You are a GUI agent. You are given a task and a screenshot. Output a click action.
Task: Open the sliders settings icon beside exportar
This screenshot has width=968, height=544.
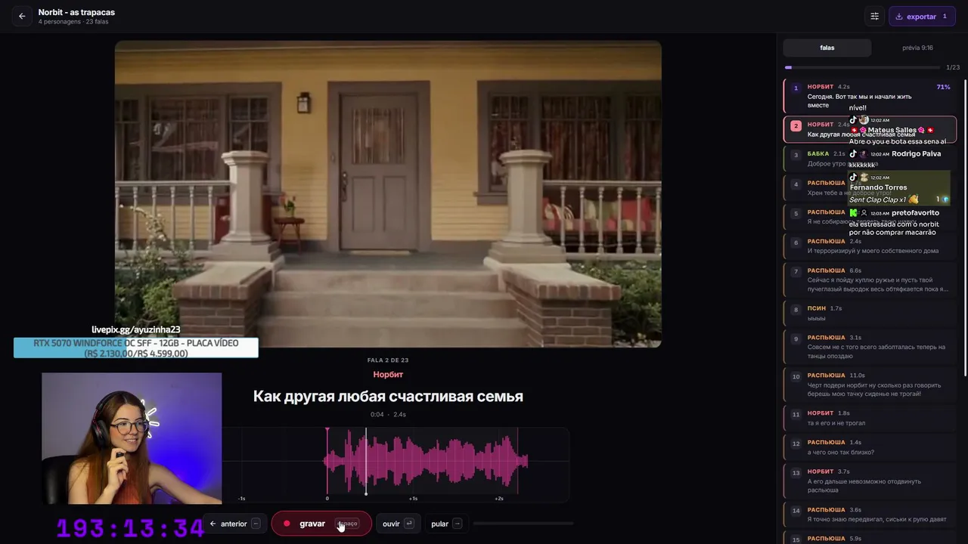pyautogui.click(x=874, y=16)
